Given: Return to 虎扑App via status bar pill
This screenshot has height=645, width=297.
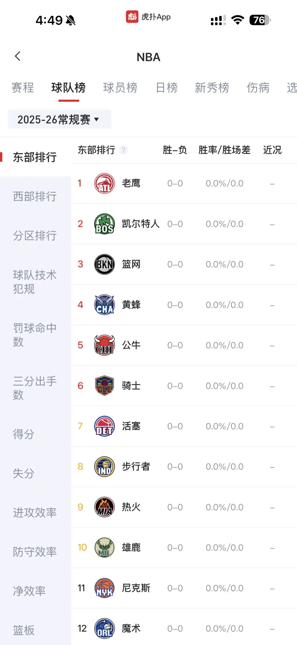Looking at the screenshot, I should click(148, 17).
